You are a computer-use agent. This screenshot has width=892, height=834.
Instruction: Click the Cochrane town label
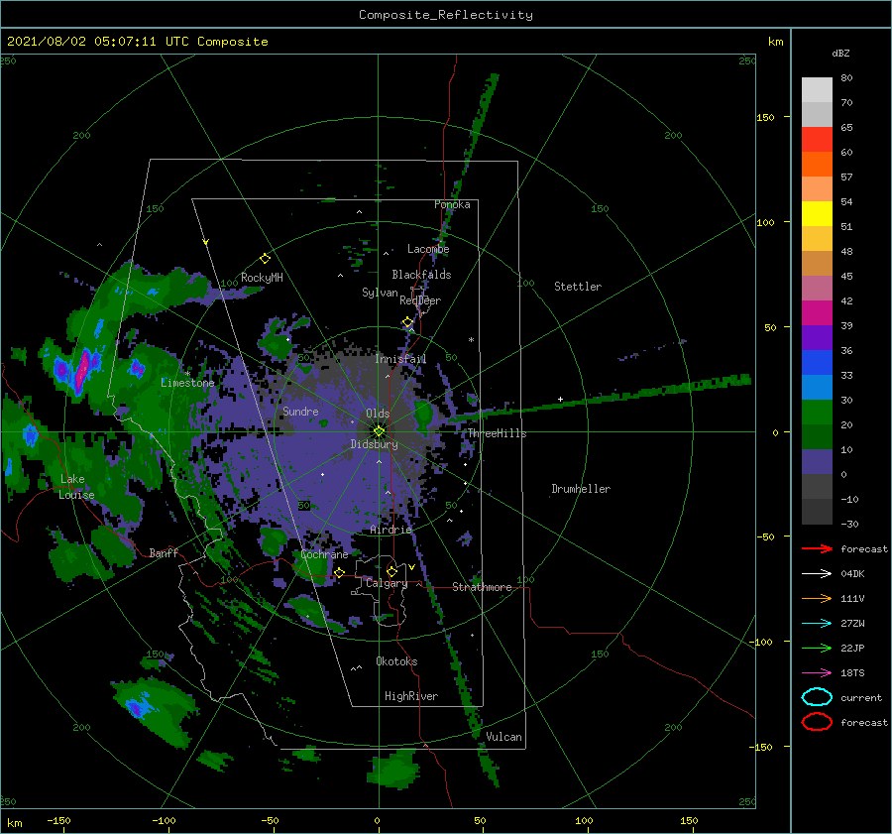(x=324, y=554)
